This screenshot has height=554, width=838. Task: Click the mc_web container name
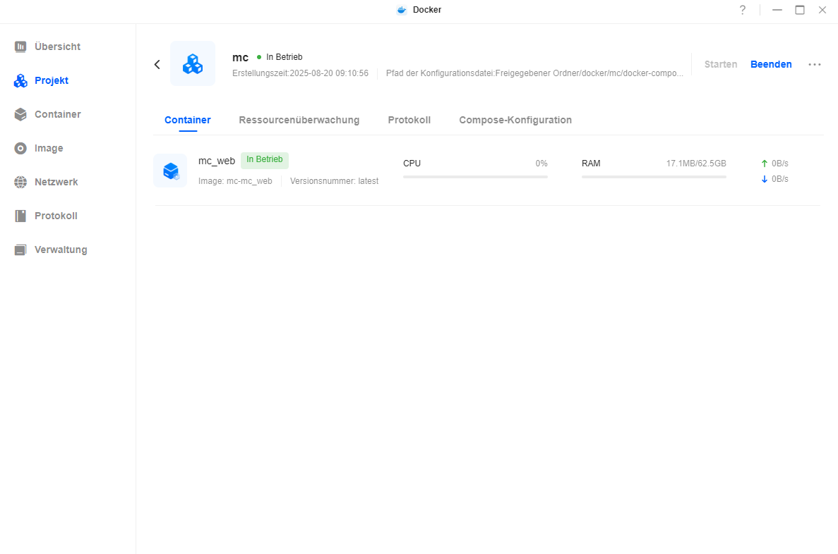216,161
